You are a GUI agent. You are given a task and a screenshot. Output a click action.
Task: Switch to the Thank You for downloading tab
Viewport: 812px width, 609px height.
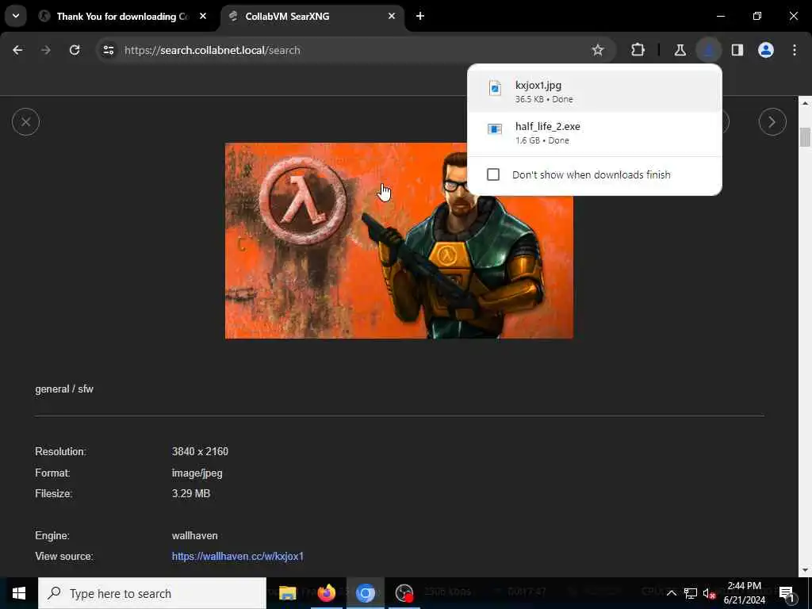[123, 17]
